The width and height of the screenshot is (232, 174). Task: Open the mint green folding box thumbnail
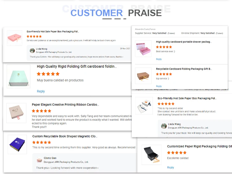coord(18,76)
